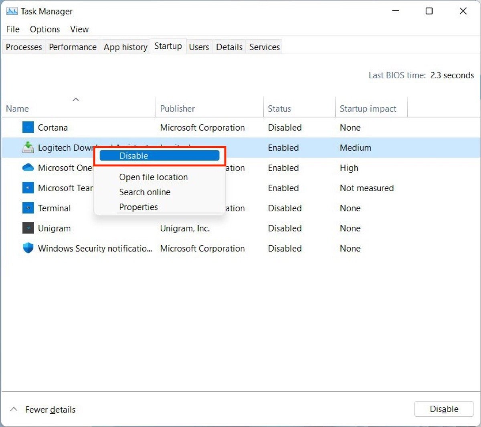Open the Options menu

pos(45,29)
